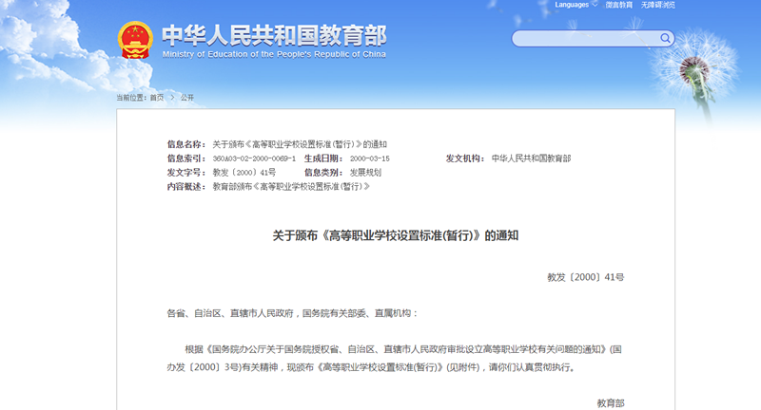Click the 内容概述 summary text
This screenshot has height=410, width=761.
click(291, 186)
